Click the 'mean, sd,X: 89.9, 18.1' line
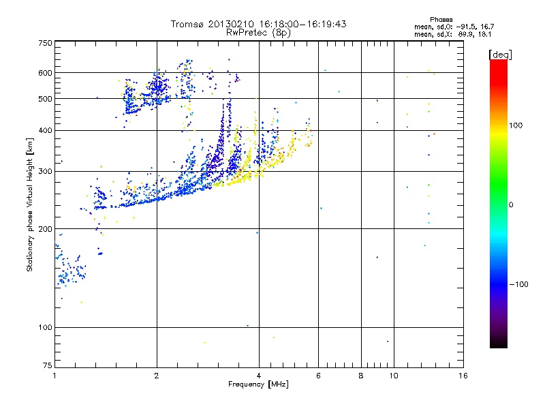The image size is (545, 409). [x=452, y=35]
